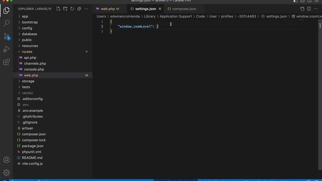Click the edwinencomienda breadcrumb
The width and height of the screenshot is (322, 181).
pyautogui.click(x=125, y=17)
